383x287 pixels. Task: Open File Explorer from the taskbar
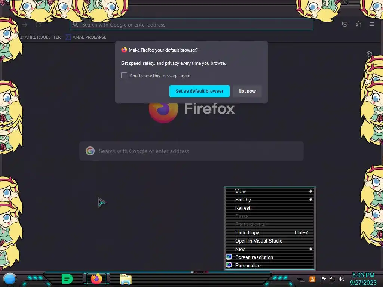126,279
